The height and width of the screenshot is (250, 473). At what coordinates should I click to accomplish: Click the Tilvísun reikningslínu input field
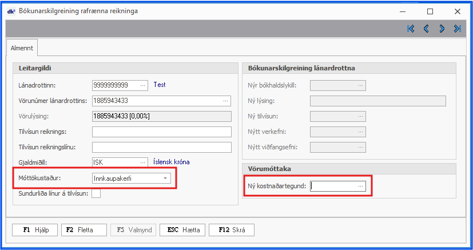[x=161, y=147]
